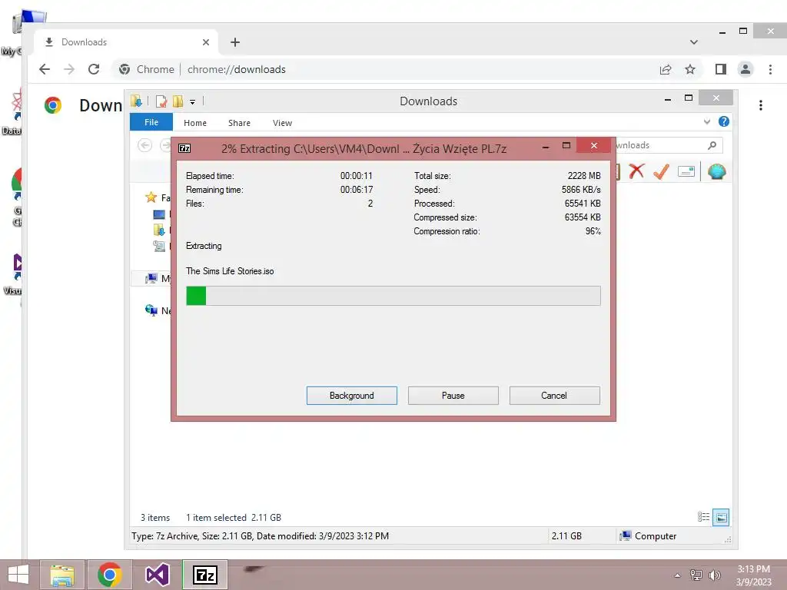787x590 pixels.
Task: Select Desktop icon in navigation pane
Action: (159, 215)
